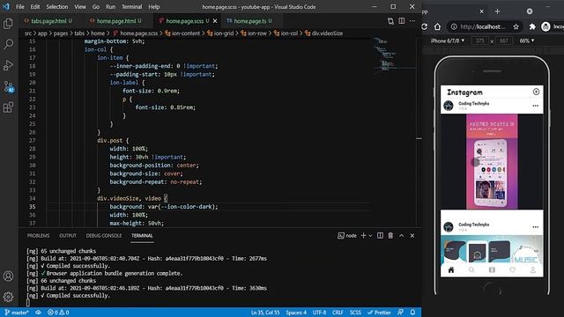Screen dimensions: 564x317
Task: Open the launch profile dropdown next to plus
Action: point(370,235)
